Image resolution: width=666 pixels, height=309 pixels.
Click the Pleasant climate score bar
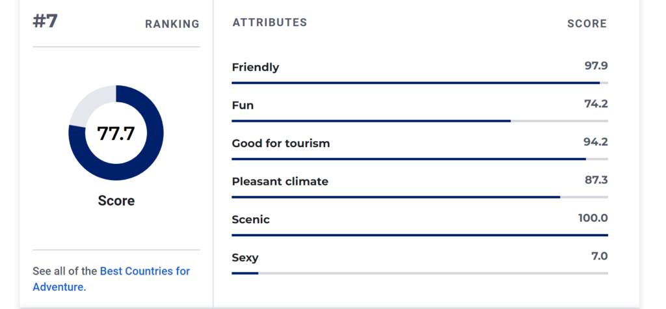[420, 197]
